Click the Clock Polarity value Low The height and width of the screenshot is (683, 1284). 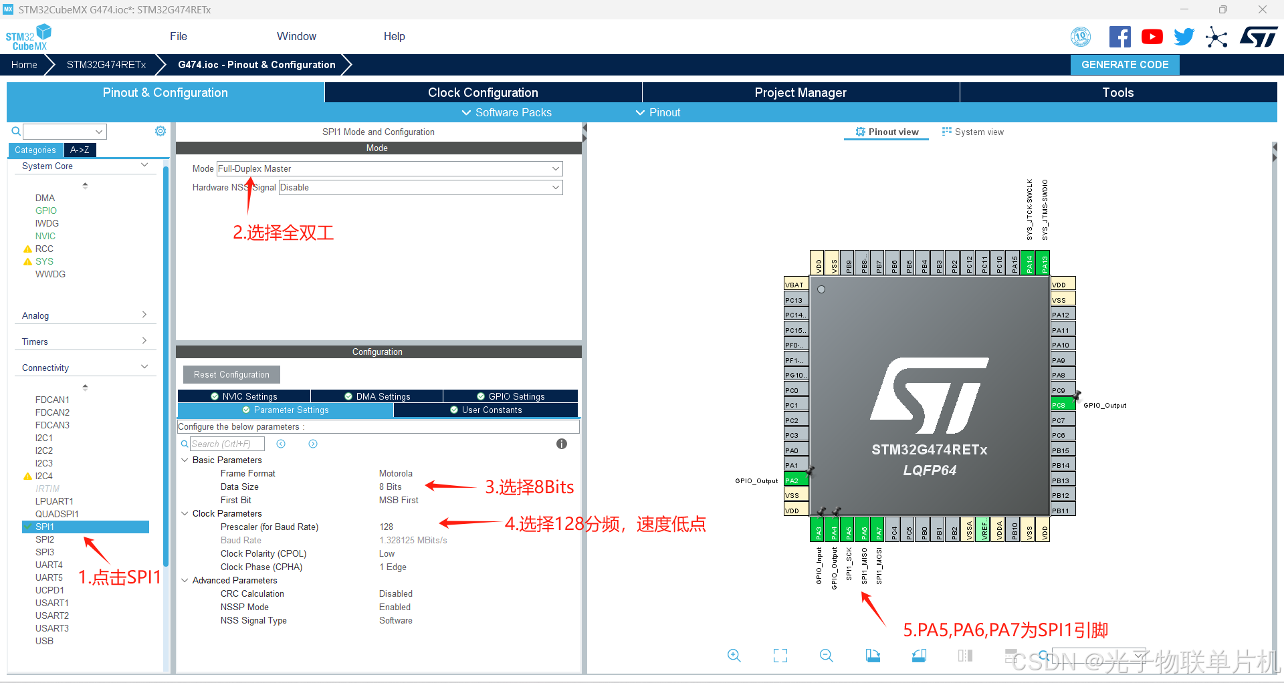pyautogui.click(x=387, y=553)
